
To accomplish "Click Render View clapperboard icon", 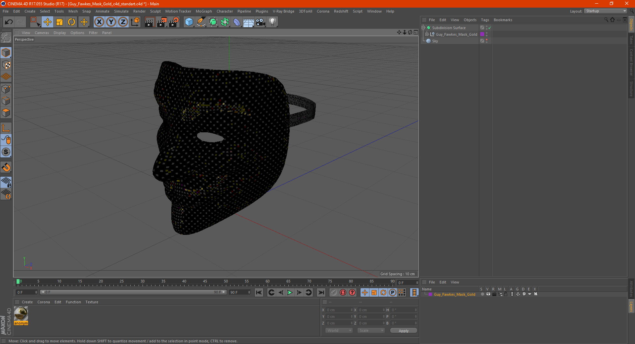I will [x=149, y=22].
